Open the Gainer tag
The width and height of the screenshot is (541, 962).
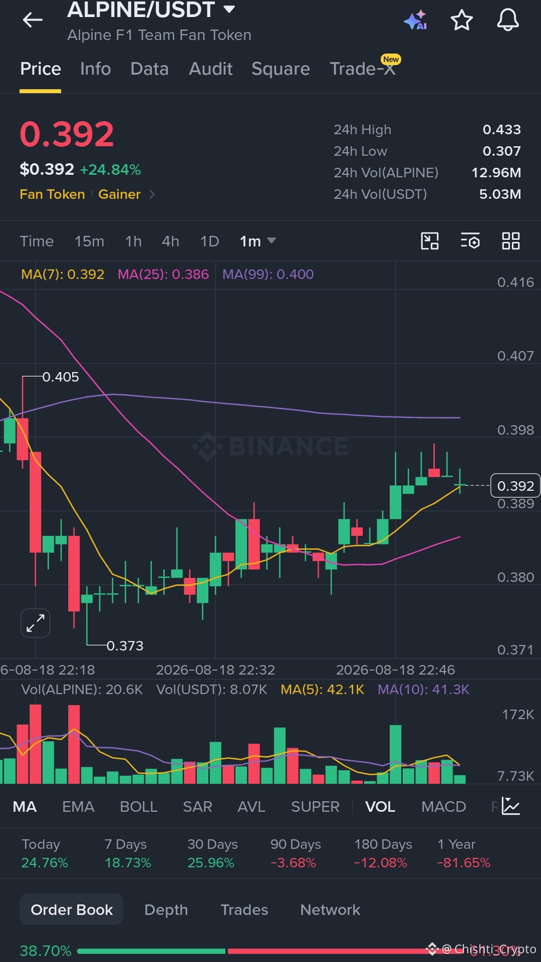click(x=119, y=194)
